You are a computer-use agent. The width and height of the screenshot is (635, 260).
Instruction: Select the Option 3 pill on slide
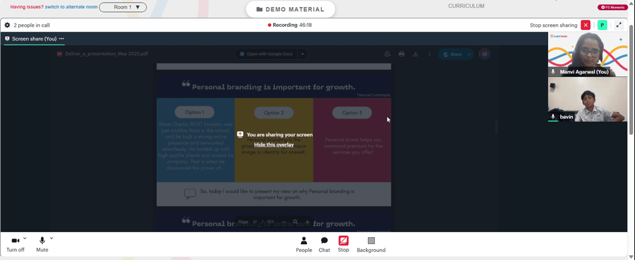[352, 113]
